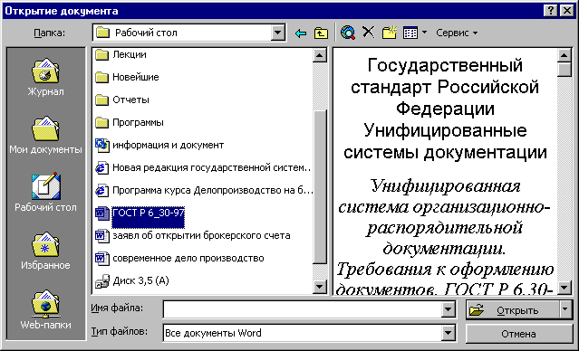Open the Web-папки shortcut
The width and height of the screenshot is (579, 351).
[x=45, y=309]
